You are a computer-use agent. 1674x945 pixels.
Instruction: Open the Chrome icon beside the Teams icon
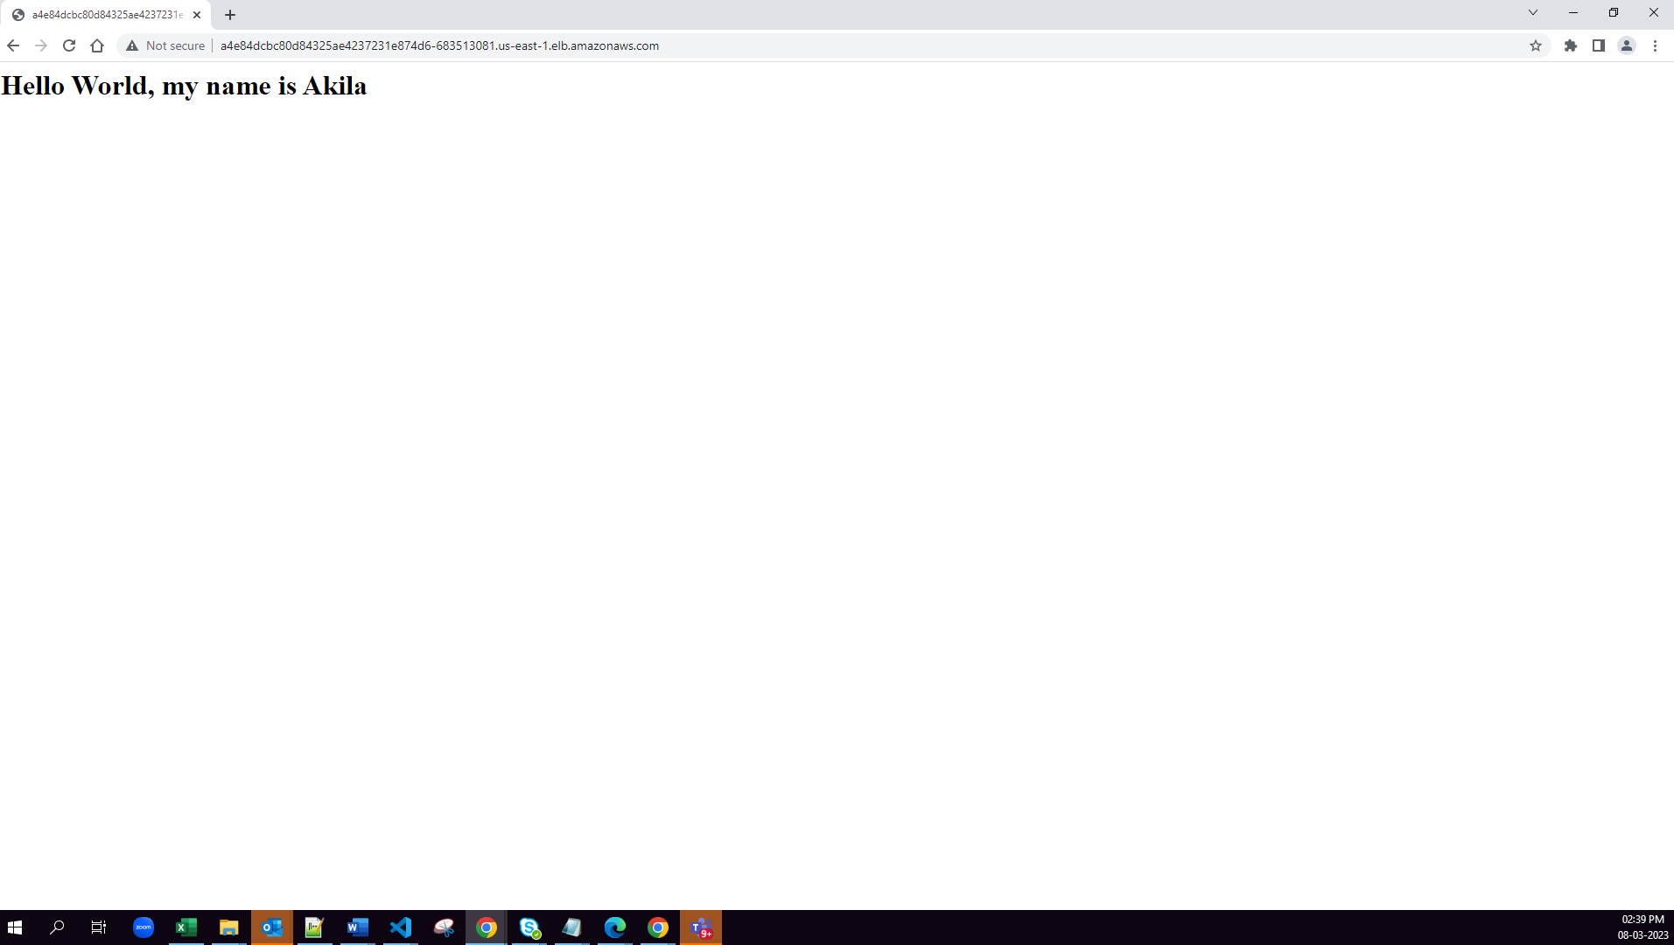[658, 927]
